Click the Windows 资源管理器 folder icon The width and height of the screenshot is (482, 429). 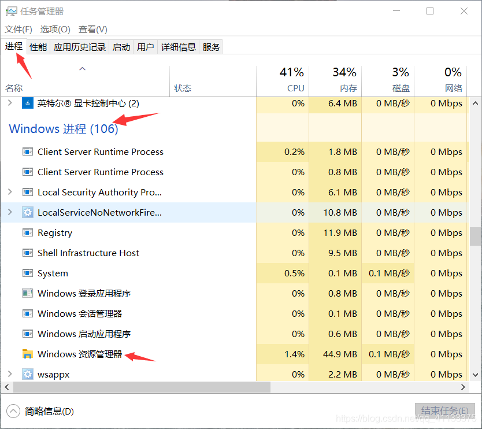pyautogui.click(x=28, y=354)
